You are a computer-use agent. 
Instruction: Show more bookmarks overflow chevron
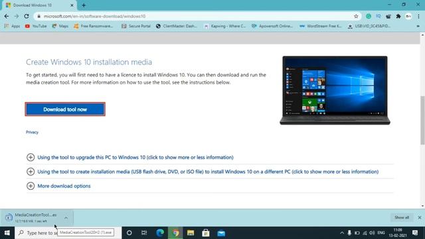[x=418, y=26]
